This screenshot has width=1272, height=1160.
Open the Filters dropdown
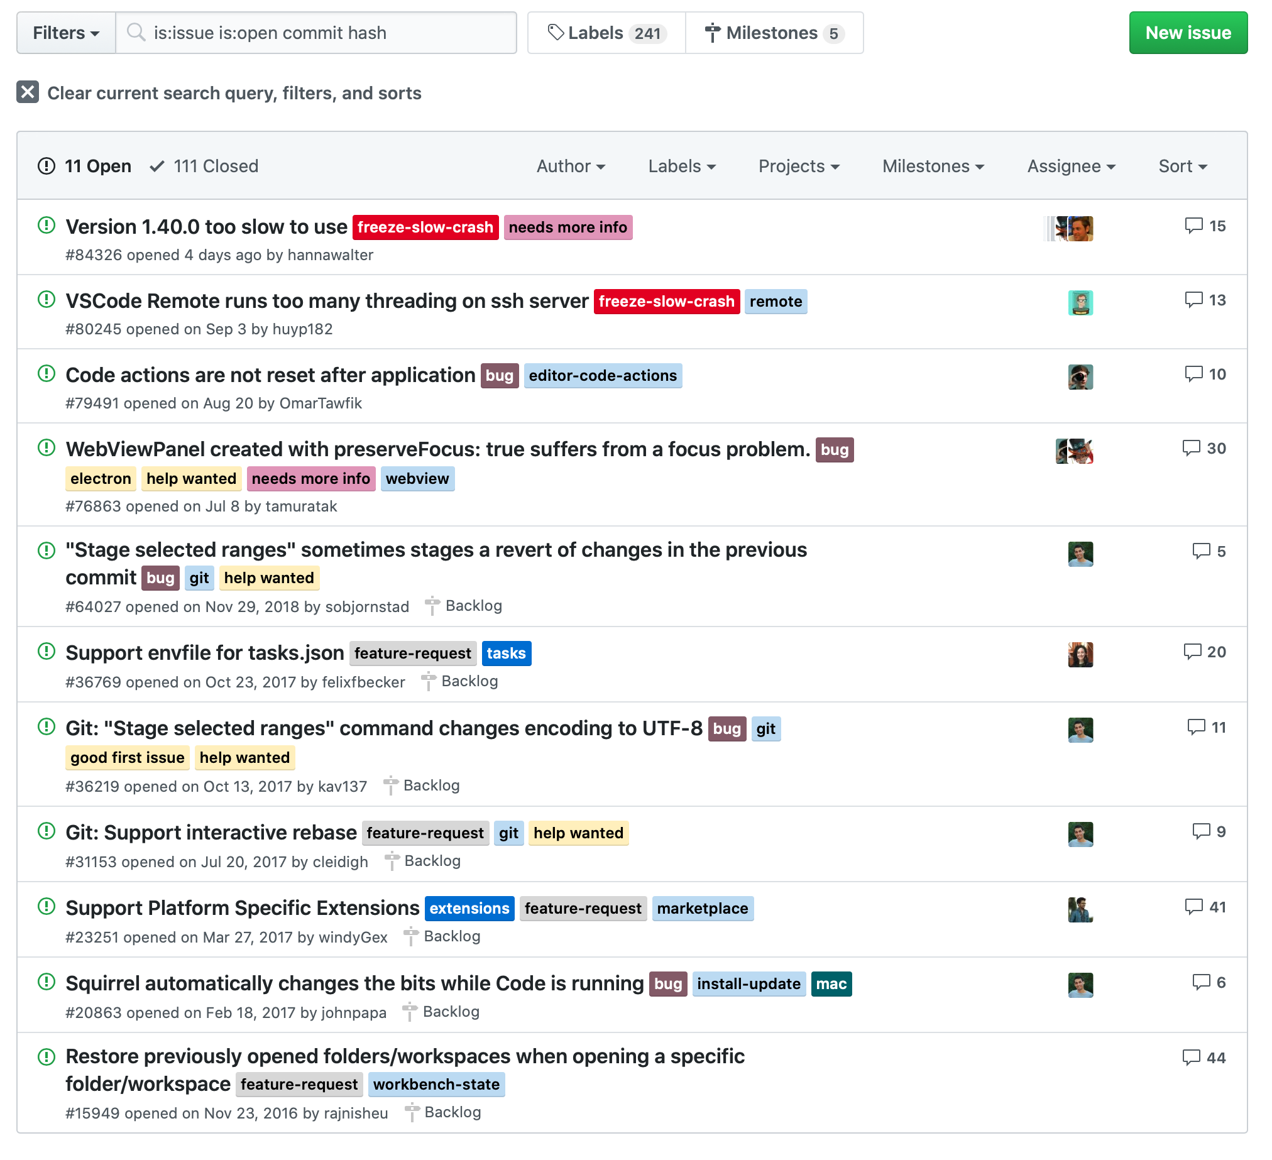tap(65, 33)
